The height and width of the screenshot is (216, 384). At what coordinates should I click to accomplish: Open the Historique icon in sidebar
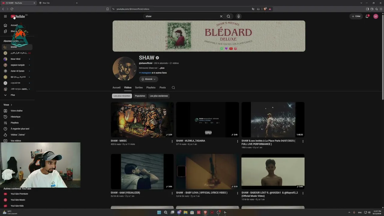click(x=5, y=117)
